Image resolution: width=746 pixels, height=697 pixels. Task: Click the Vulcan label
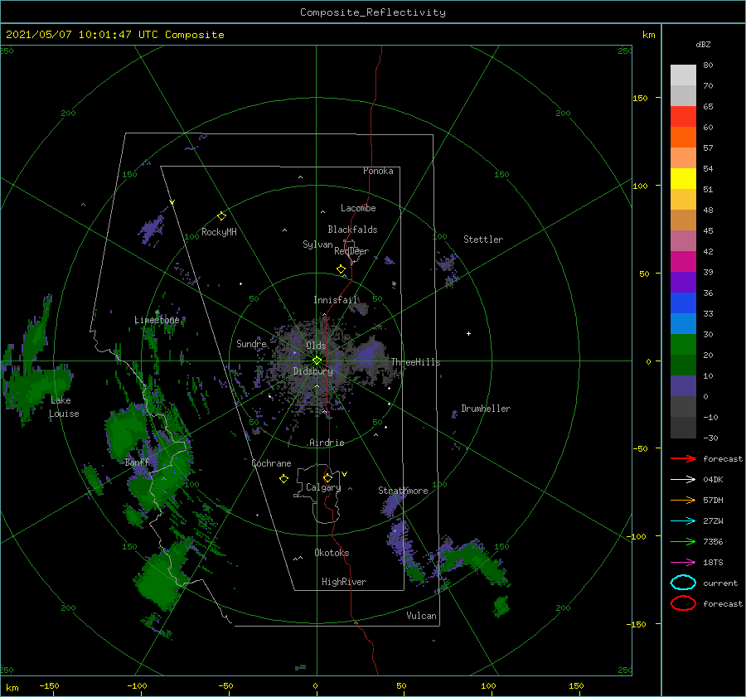pyautogui.click(x=421, y=616)
